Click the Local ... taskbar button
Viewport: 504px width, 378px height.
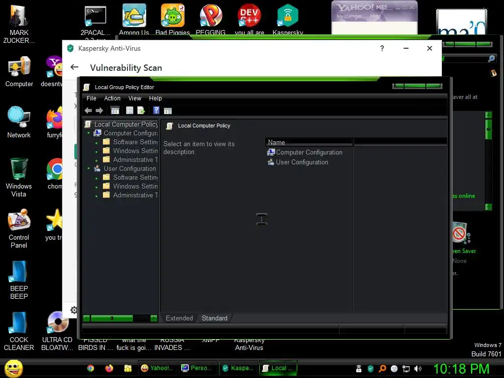[x=278, y=368]
